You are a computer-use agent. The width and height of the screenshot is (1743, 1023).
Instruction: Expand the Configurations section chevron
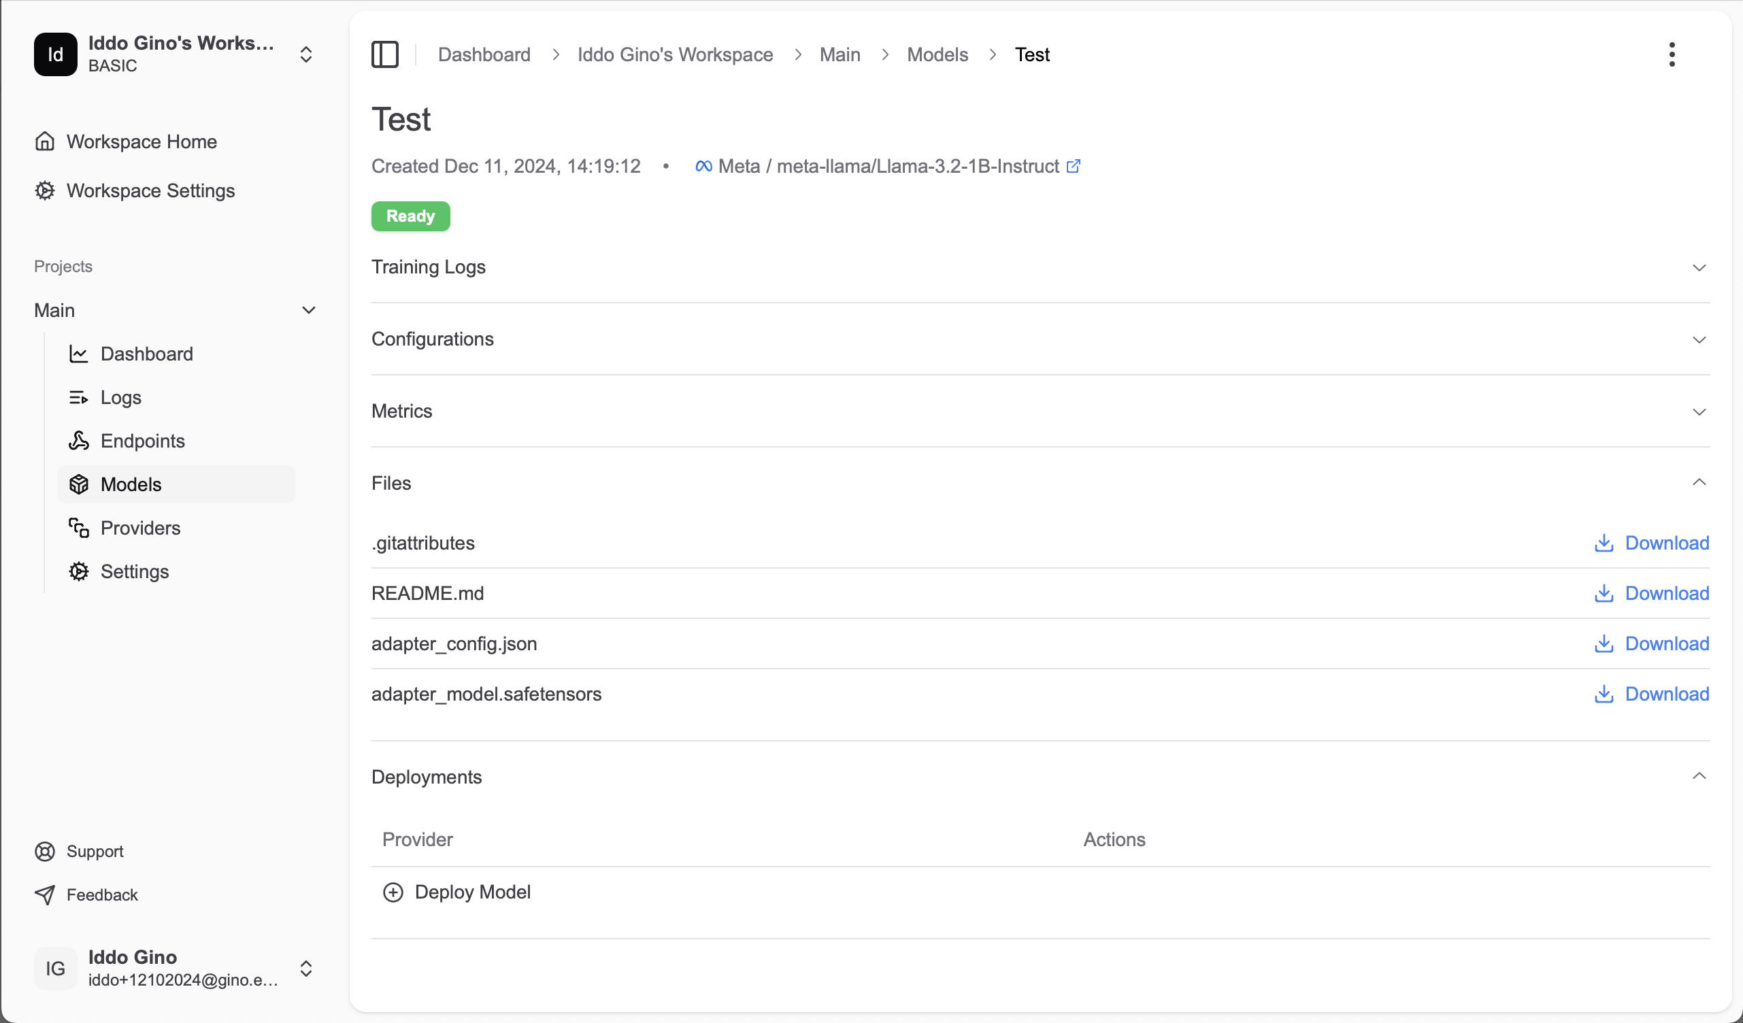(1699, 339)
